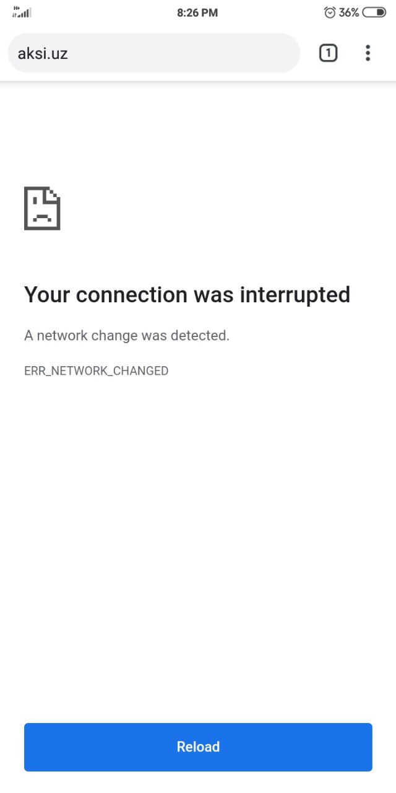
Task: Tap the alarm clock status icon
Action: pyautogui.click(x=330, y=12)
